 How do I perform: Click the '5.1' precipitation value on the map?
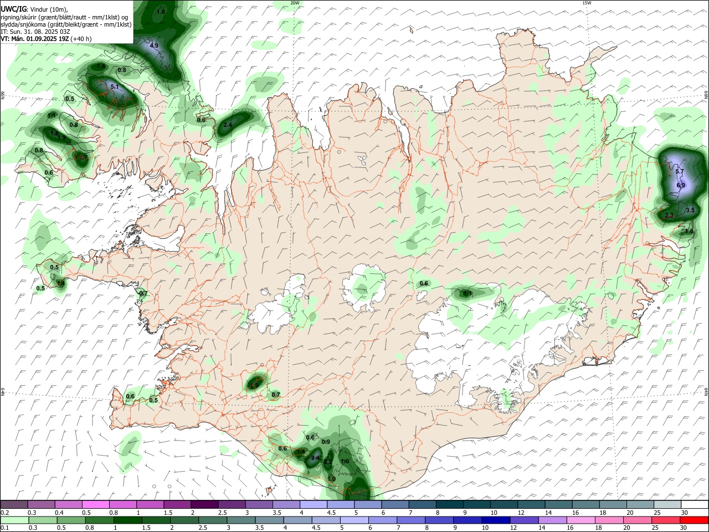pos(115,87)
